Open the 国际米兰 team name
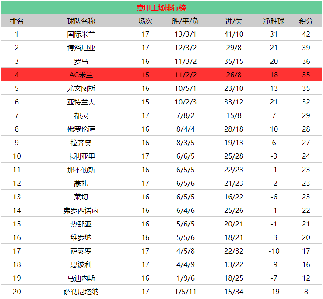This screenshot has height=299, width=323. (81, 35)
